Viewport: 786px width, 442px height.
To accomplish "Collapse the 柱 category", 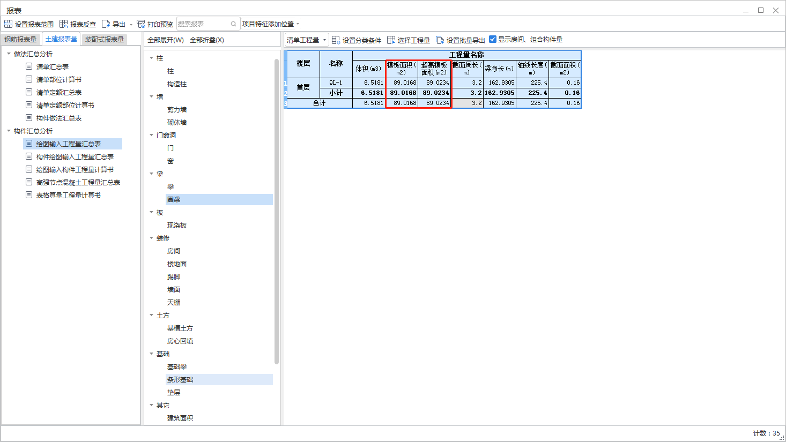I will click(151, 58).
